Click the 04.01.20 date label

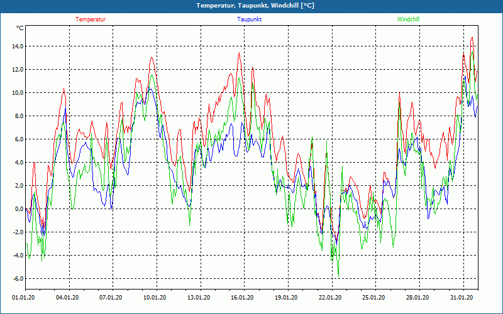(67, 298)
